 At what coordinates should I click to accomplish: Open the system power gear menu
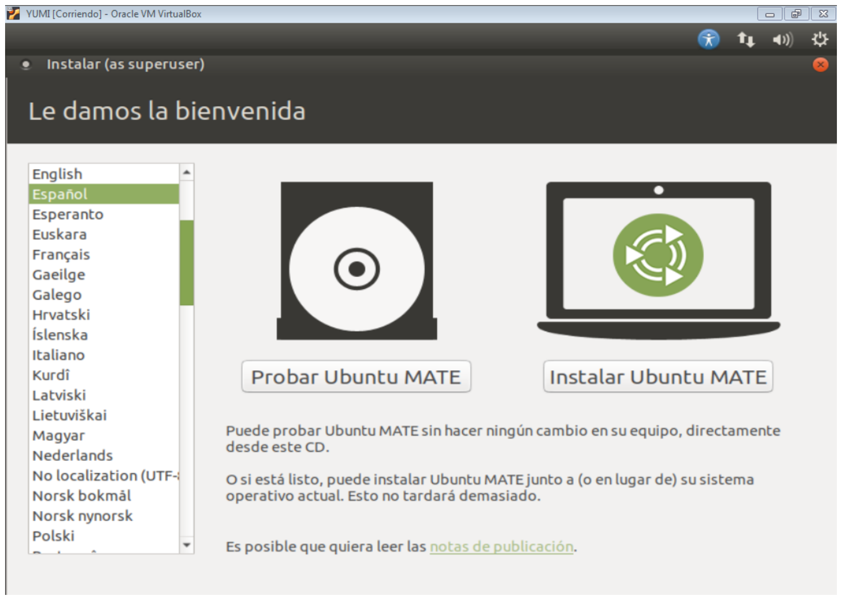pyautogui.click(x=820, y=39)
